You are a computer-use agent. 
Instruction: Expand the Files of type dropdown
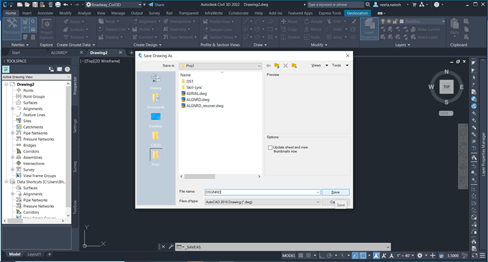click(x=262, y=202)
